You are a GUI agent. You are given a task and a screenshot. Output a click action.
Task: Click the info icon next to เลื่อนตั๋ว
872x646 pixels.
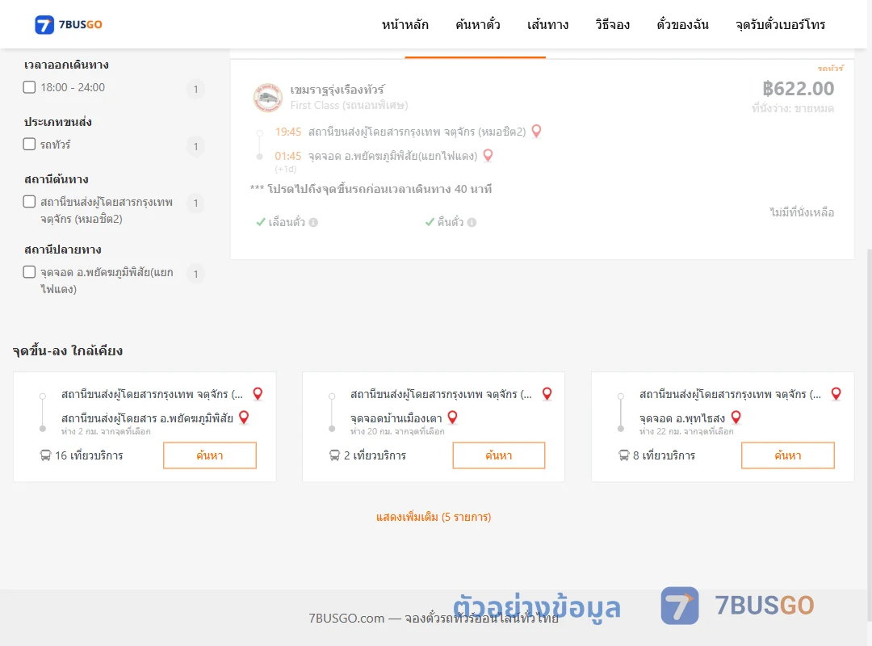point(313,223)
